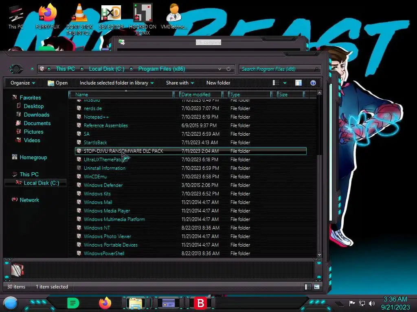Image resolution: width=417 pixels, height=312 pixels.
Task: Select Network in the navigation pane
Action: pos(29,200)
